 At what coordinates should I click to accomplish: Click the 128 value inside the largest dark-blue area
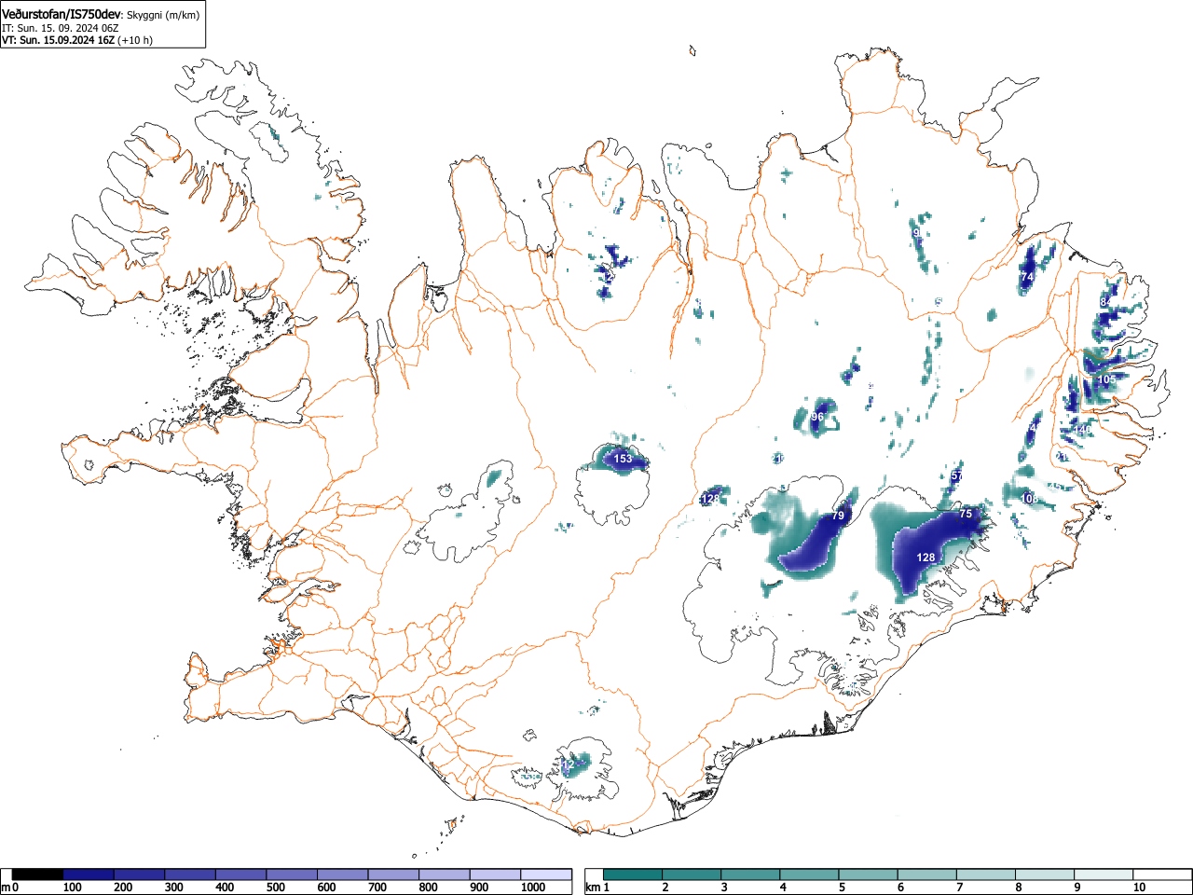(x=926, y=558)
